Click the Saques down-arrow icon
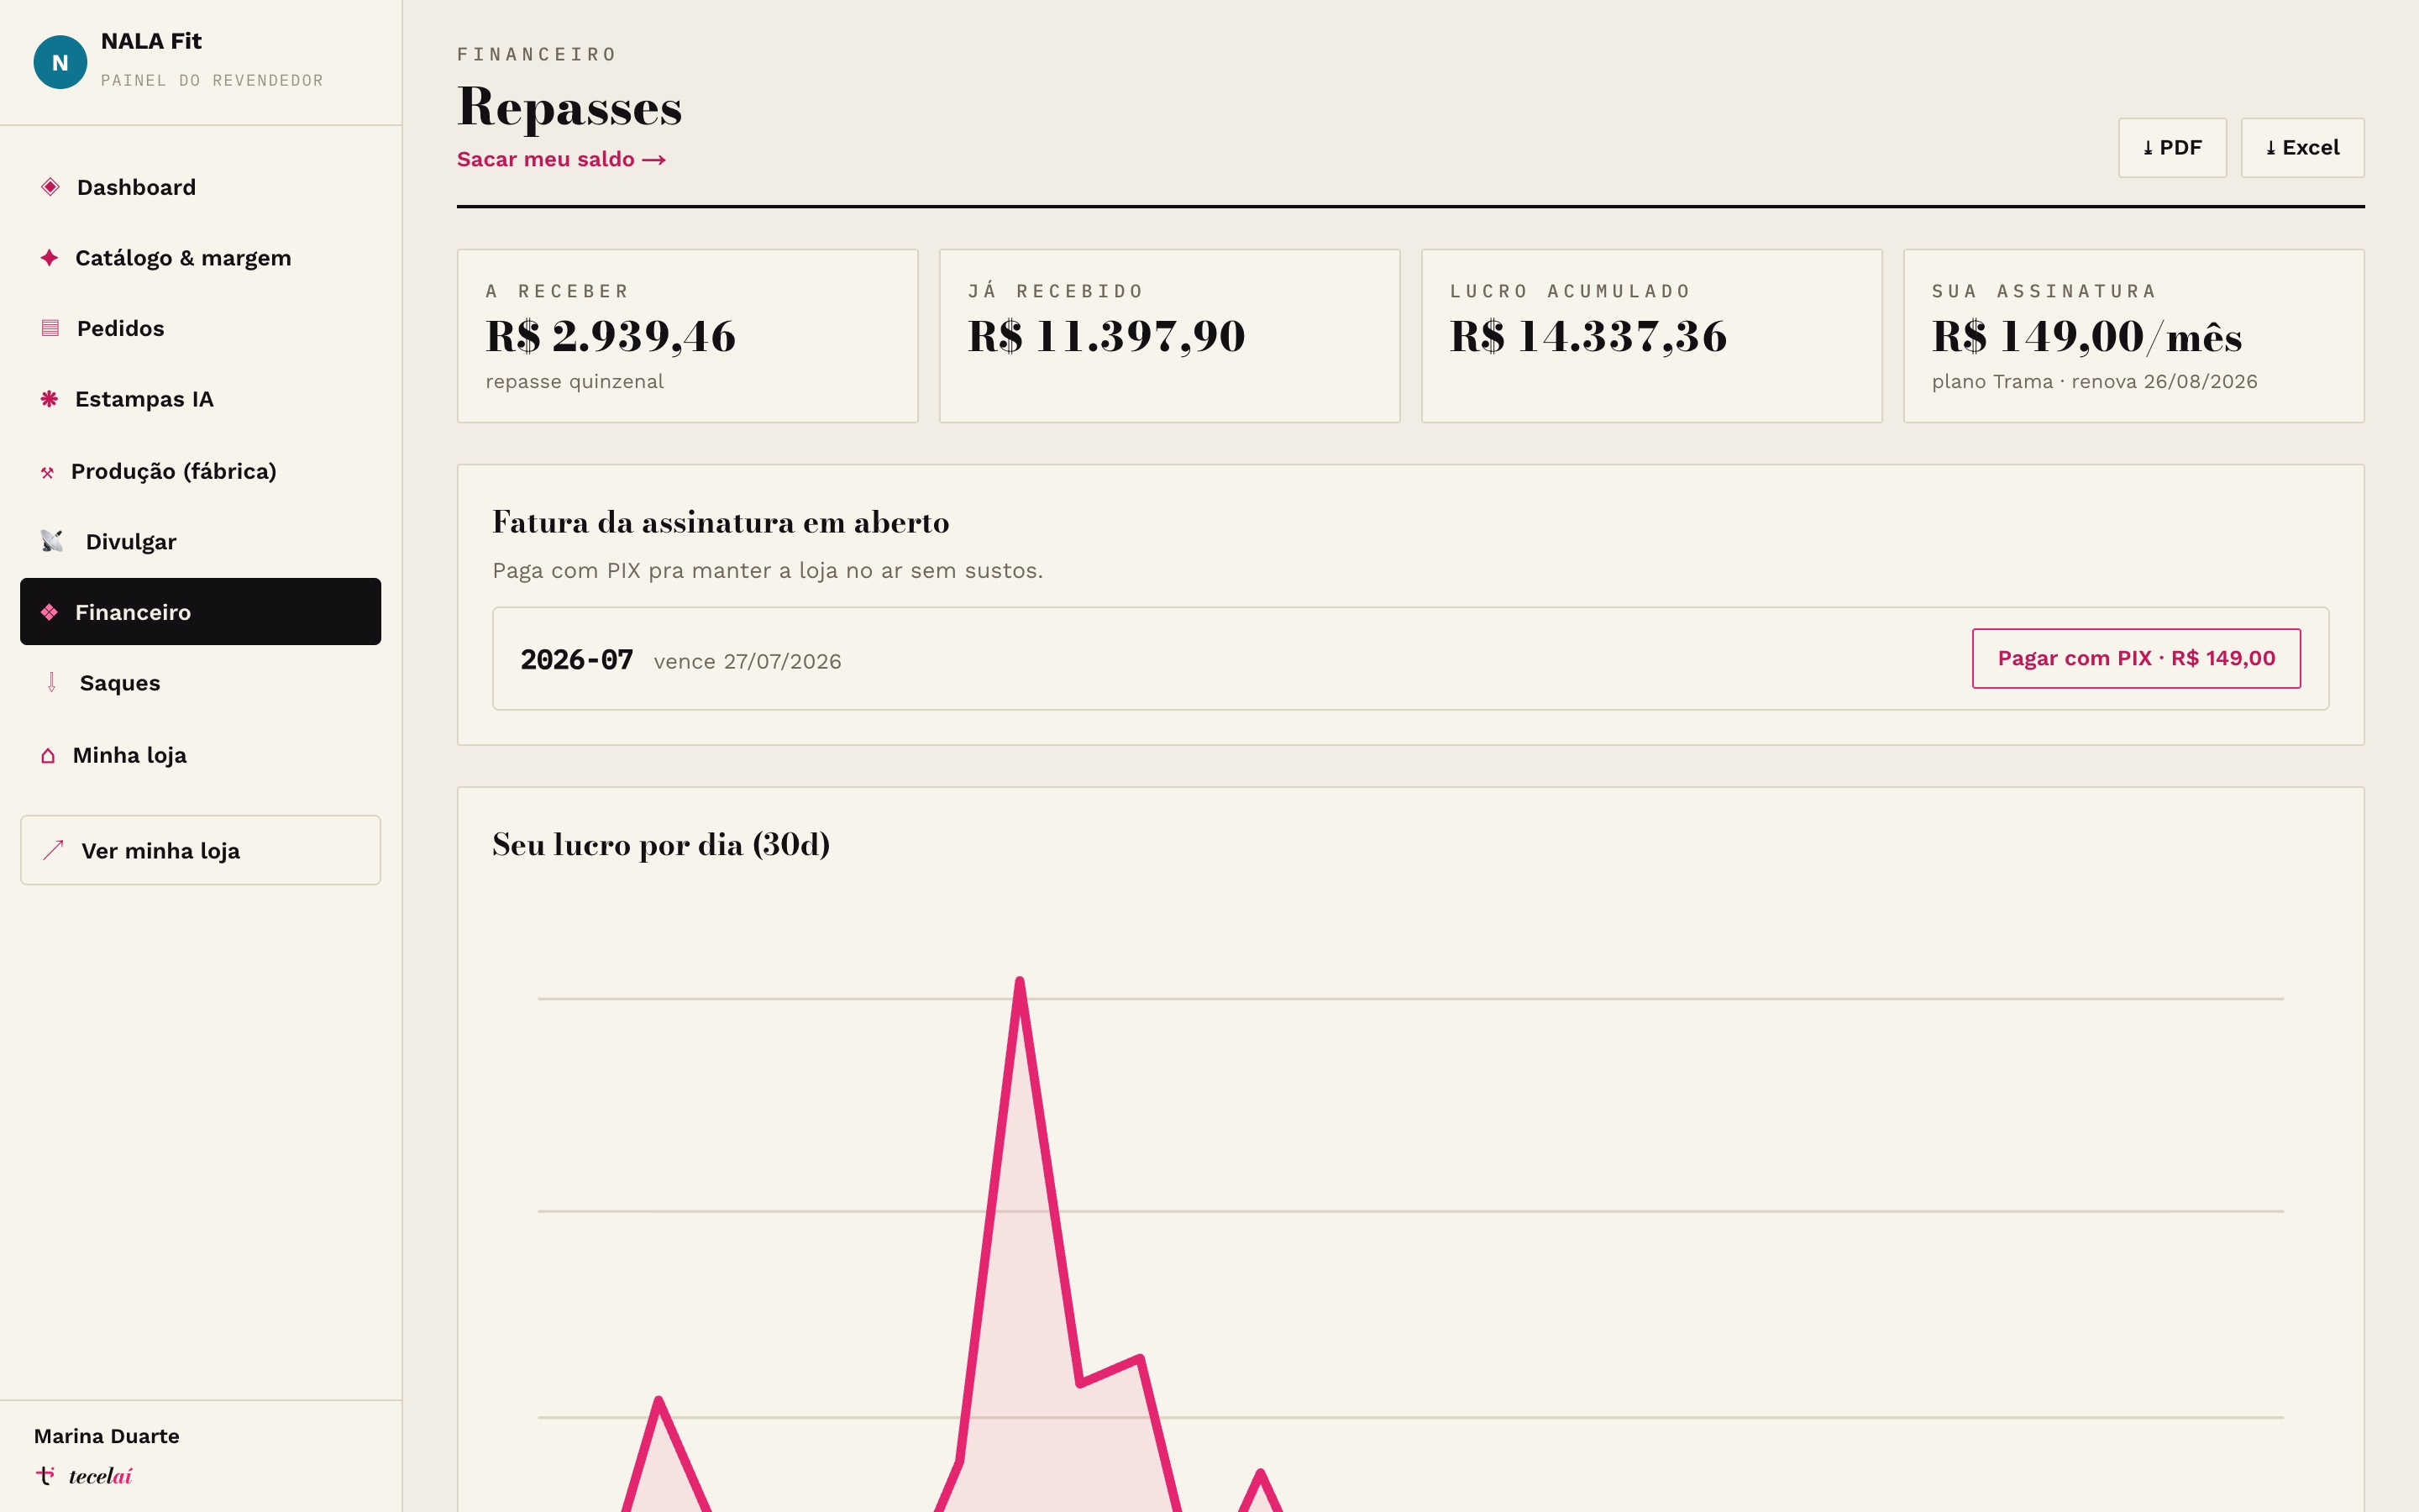This screenshot has width=2419, height=1512. pos(51,683)
